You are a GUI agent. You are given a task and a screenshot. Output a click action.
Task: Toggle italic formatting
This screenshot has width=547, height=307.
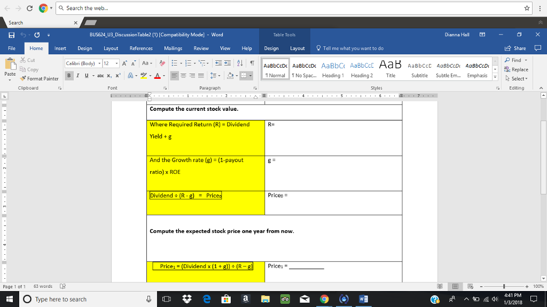(77, 75)
